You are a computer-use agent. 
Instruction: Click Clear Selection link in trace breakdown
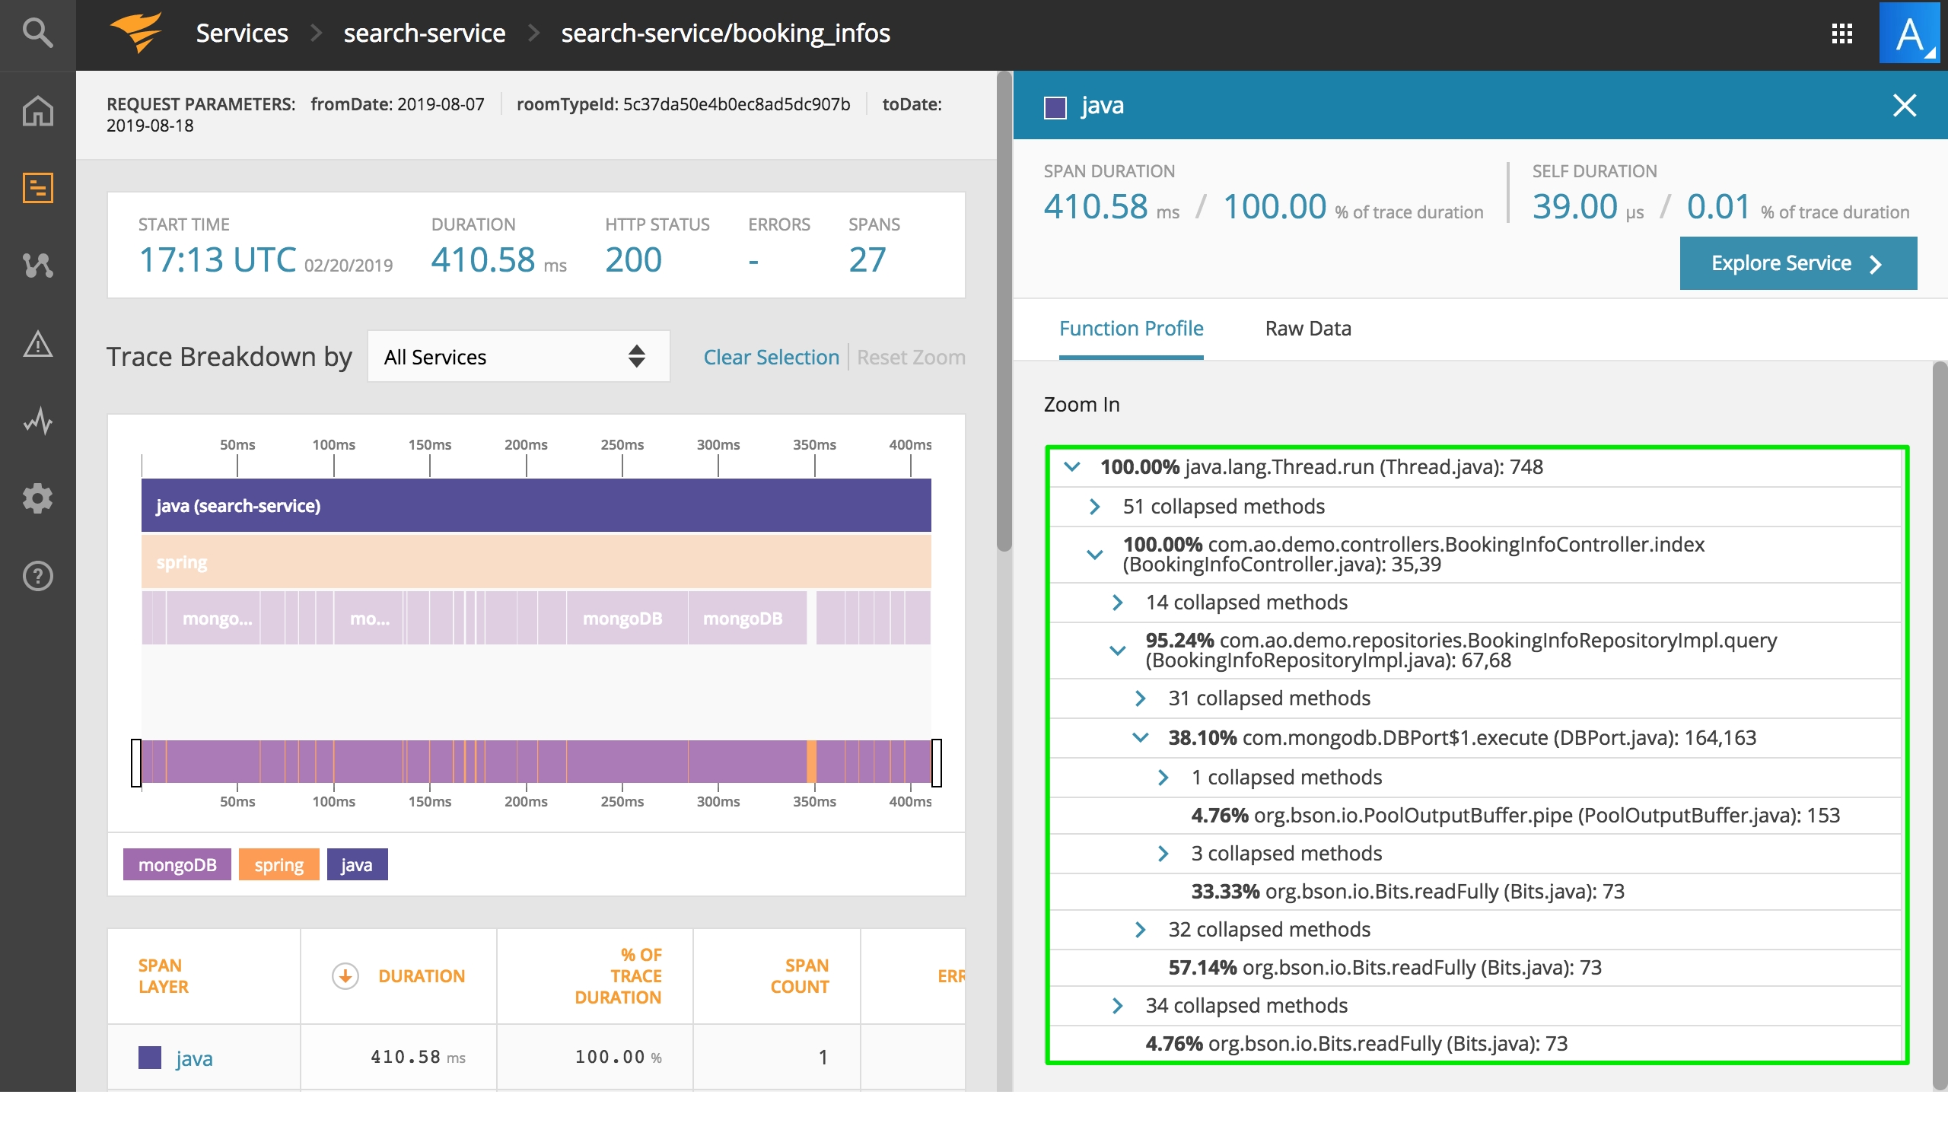point(772,355)
